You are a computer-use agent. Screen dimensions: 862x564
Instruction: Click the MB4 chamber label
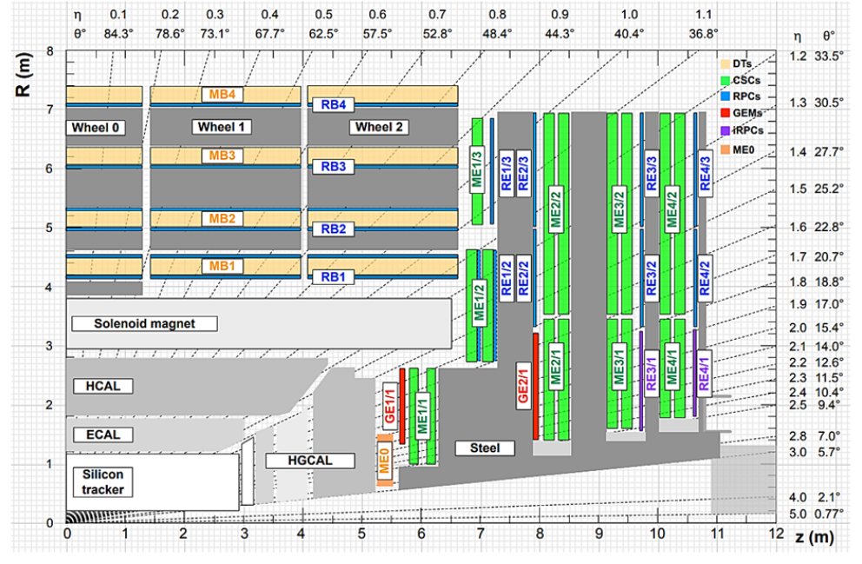[222, 94]
